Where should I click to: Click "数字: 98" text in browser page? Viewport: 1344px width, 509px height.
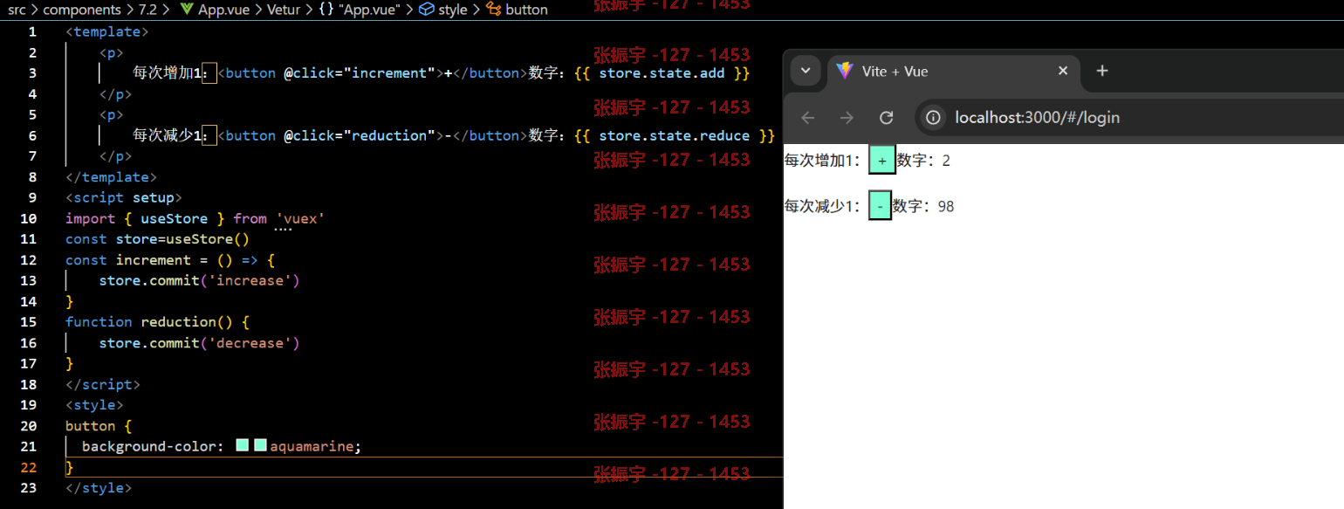pyautogui.click(x=923, y=206)
